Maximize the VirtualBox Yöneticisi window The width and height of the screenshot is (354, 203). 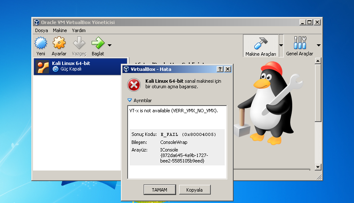coord(310,22)
